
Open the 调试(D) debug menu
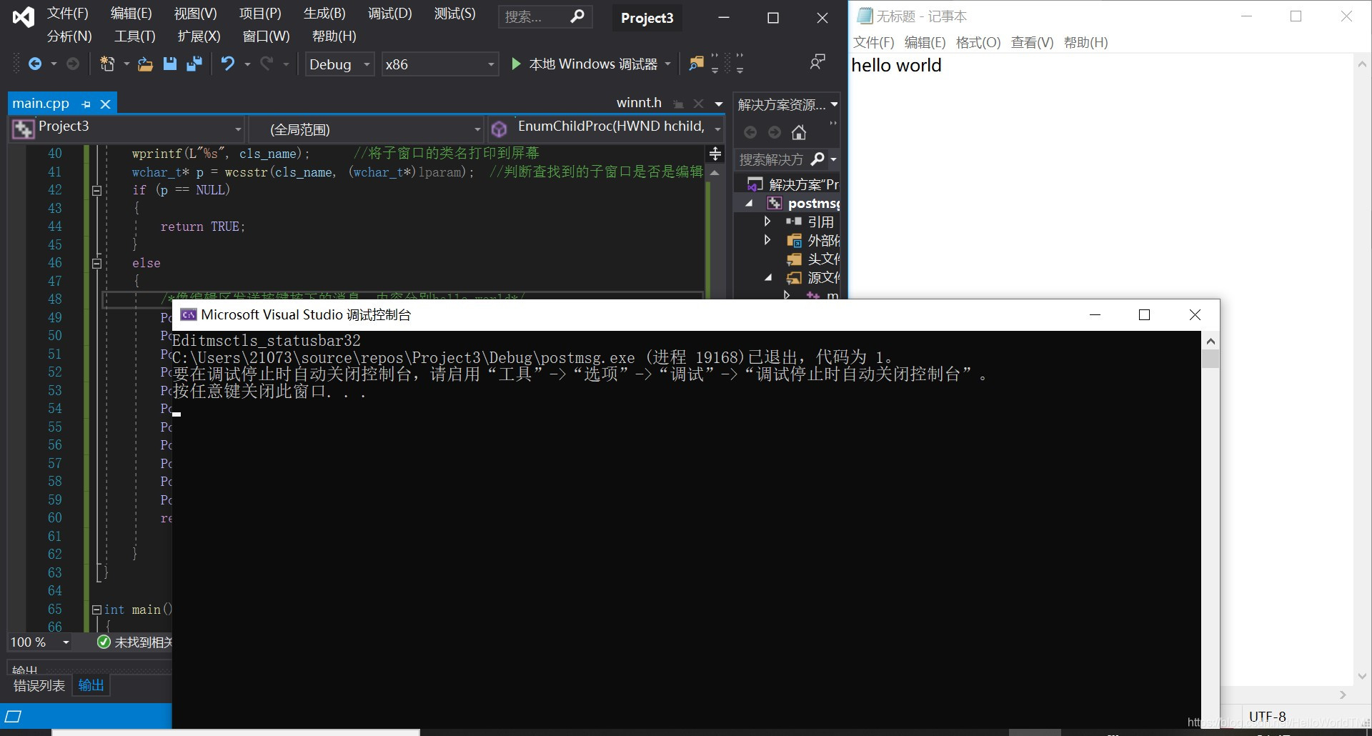click(x=390, y=14)
